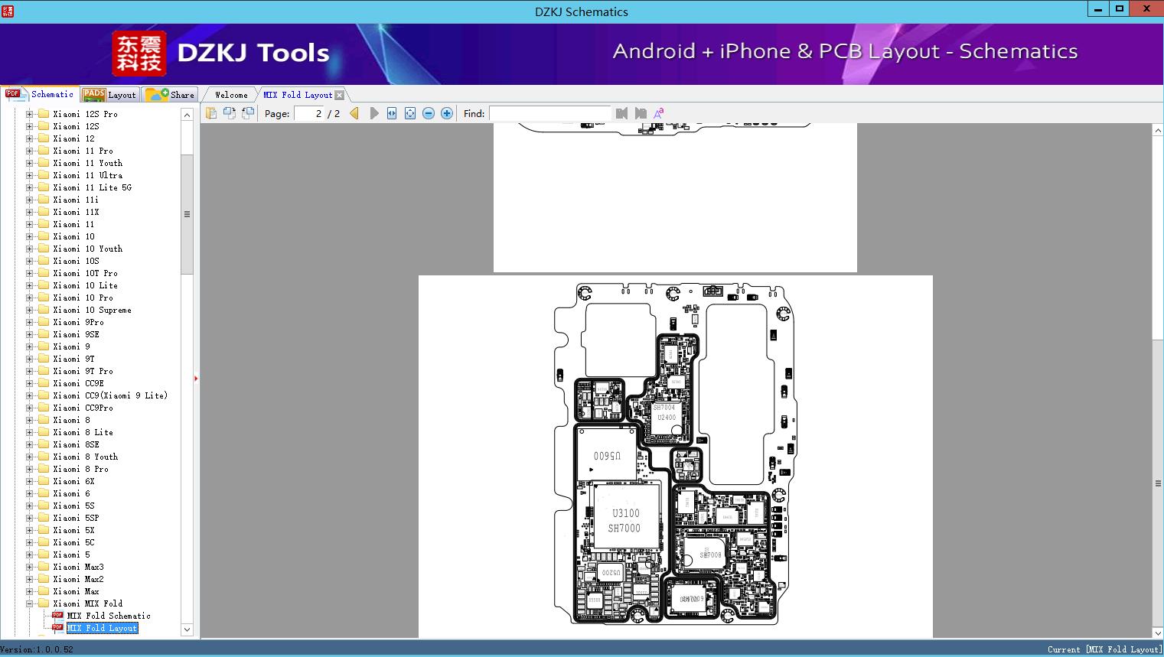Find the previous search match
The image size is (1164, 657).
pos(621,113)
